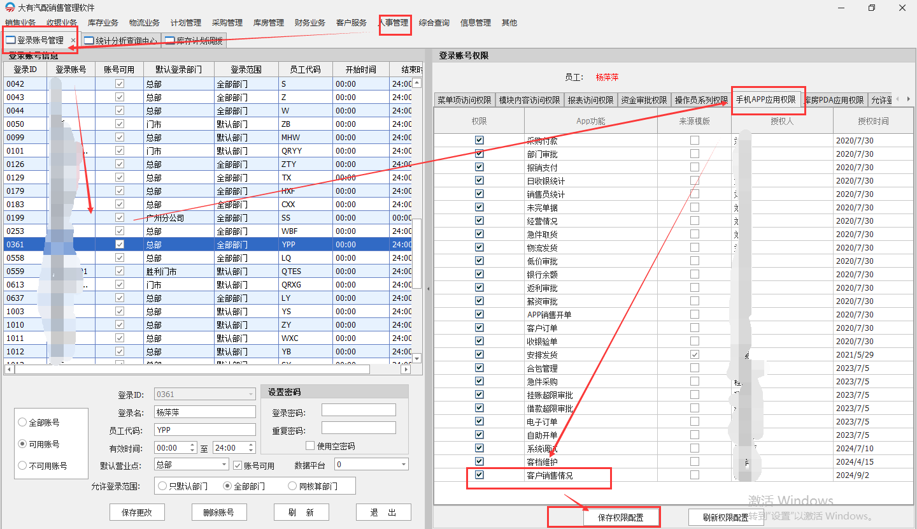Select 同核算部门 radio option
The image size is (917, 529).
point(293,486)
